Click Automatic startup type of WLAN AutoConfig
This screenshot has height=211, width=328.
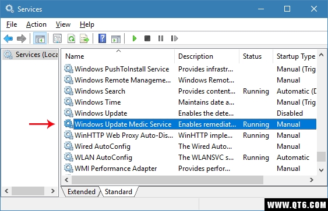(x=293, y=158)
